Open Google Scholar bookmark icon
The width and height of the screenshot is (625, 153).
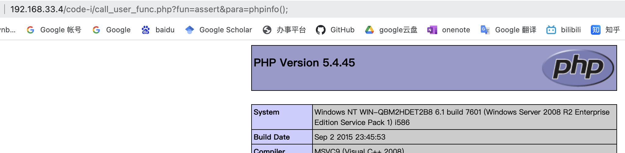[190, 30]
